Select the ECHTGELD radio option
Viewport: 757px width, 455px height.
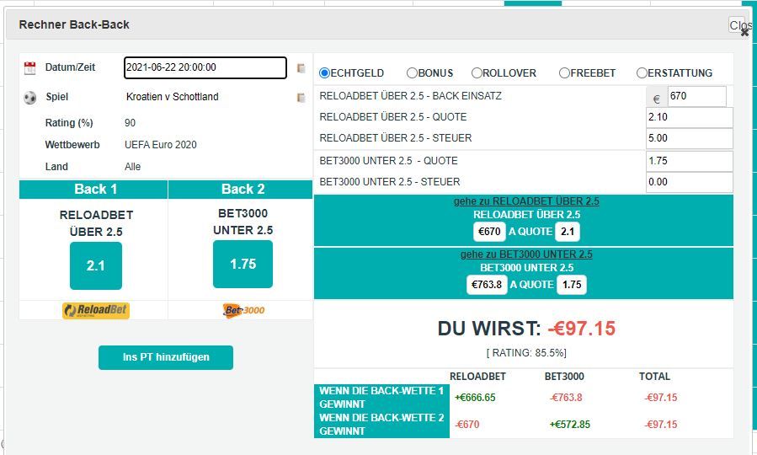(x=324, y=73)
